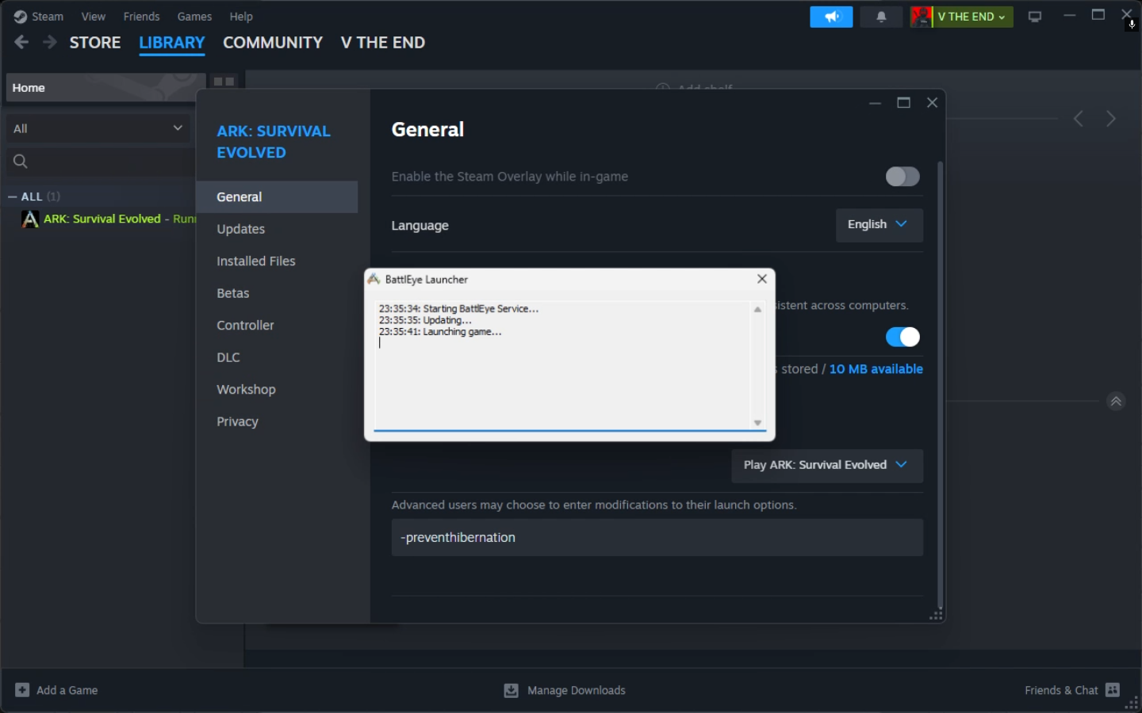The height and width of the screenshot is (713, 1142).
Task: Click the properties dialog vertical scrollbar
Action: [x=940, y=385]
